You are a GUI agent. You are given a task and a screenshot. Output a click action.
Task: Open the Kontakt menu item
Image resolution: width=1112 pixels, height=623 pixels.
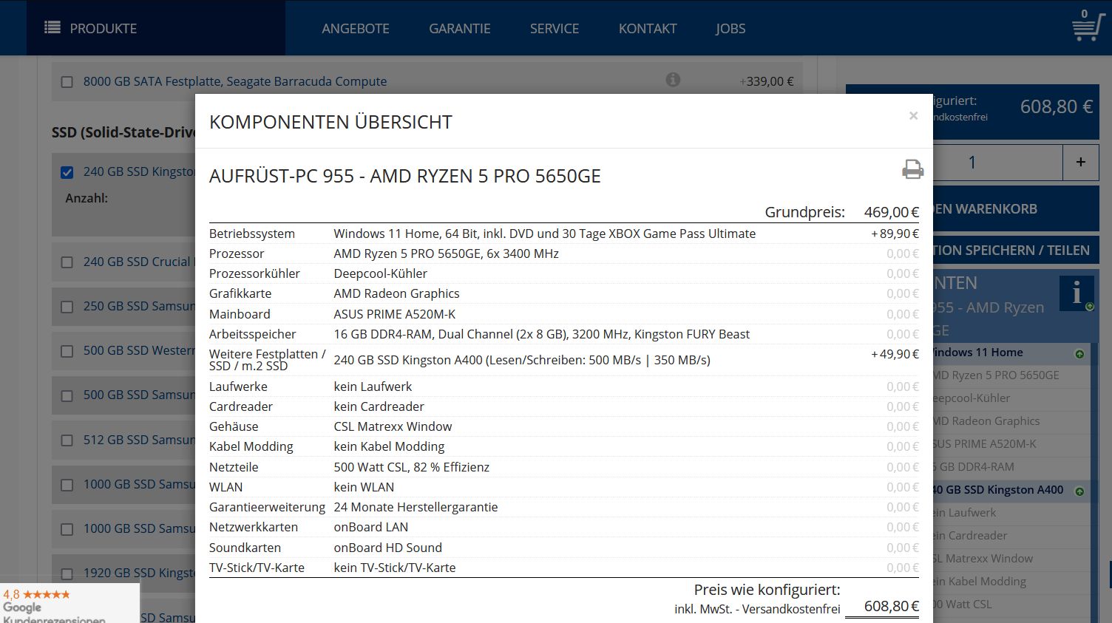648,28
